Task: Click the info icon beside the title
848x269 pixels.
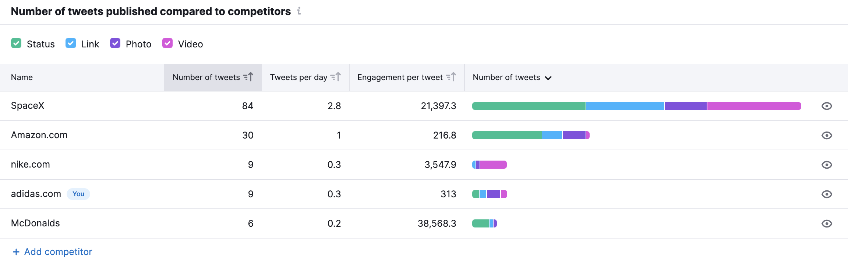Action: tap(299, 11)
